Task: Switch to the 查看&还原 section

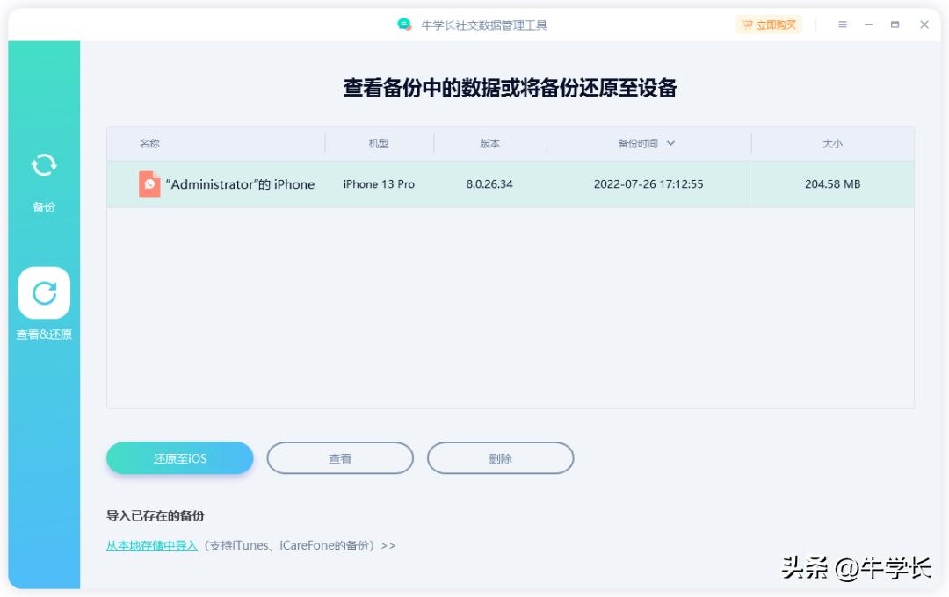Action: pyautogui.click(x=43, y=307)
